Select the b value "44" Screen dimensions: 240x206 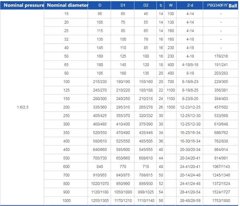coord(161,158)
